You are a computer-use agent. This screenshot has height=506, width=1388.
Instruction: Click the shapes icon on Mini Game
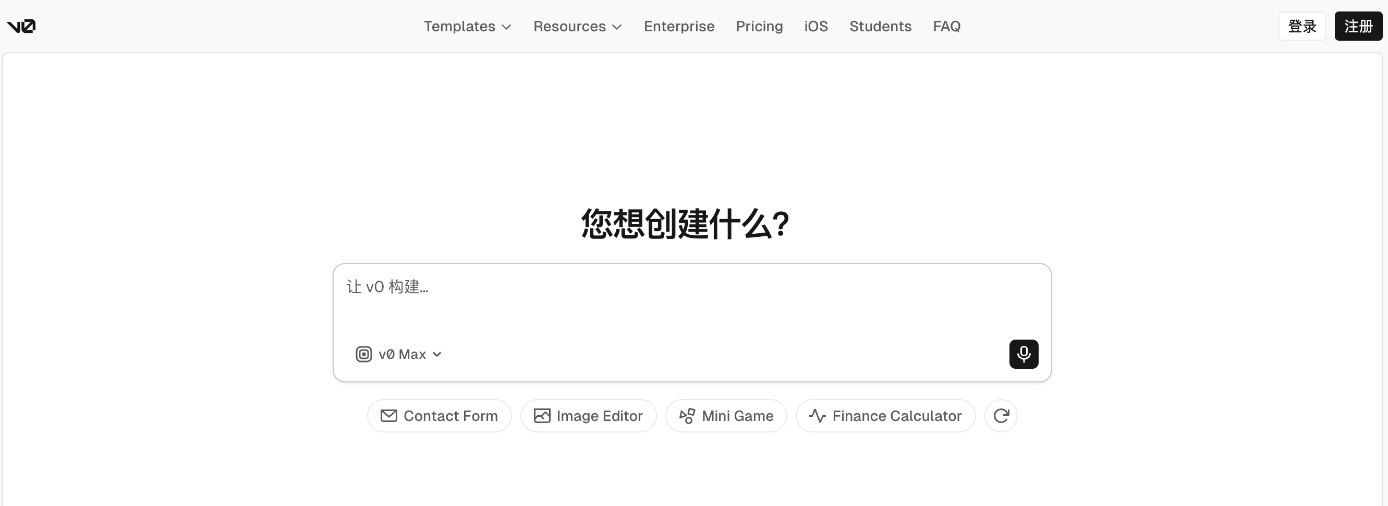click(x=687, y=416)
